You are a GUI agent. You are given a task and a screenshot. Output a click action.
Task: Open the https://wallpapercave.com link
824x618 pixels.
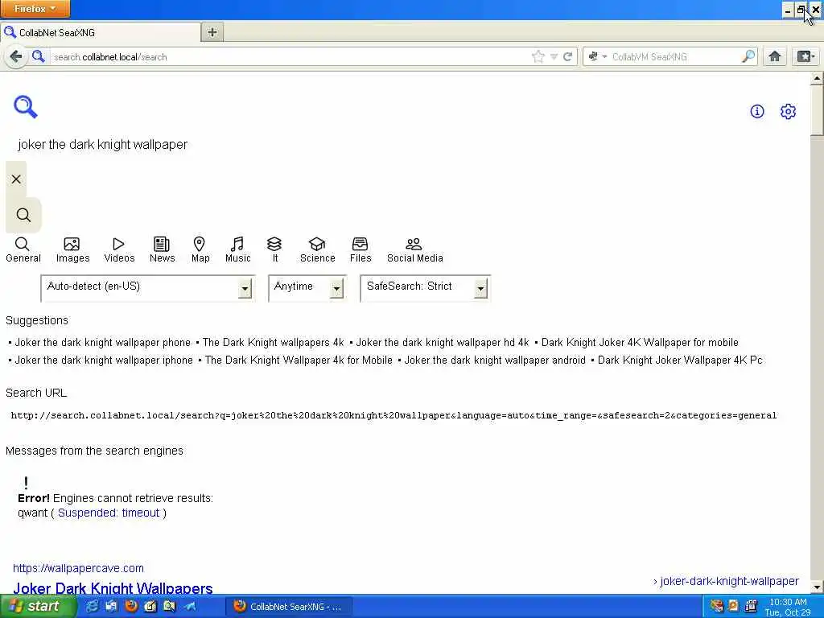78,568
